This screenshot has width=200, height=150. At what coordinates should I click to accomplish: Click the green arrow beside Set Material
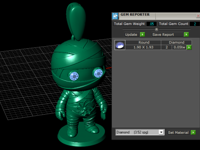coord(193,132)
